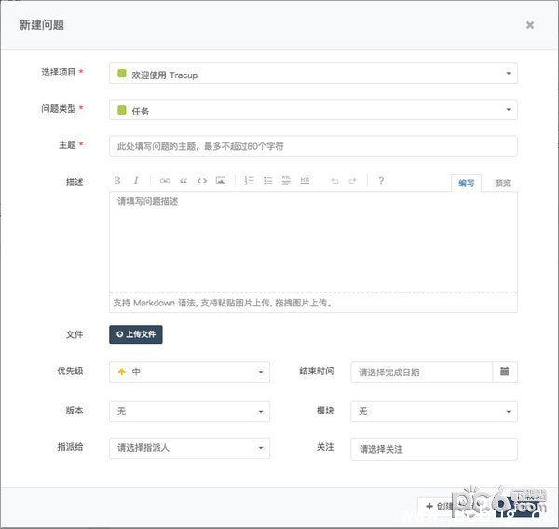Viewport: 559px width, 529px height.
Task: Open the 优先级 priority dropdown
Action: pyautogui.click(x=189, y=372)
